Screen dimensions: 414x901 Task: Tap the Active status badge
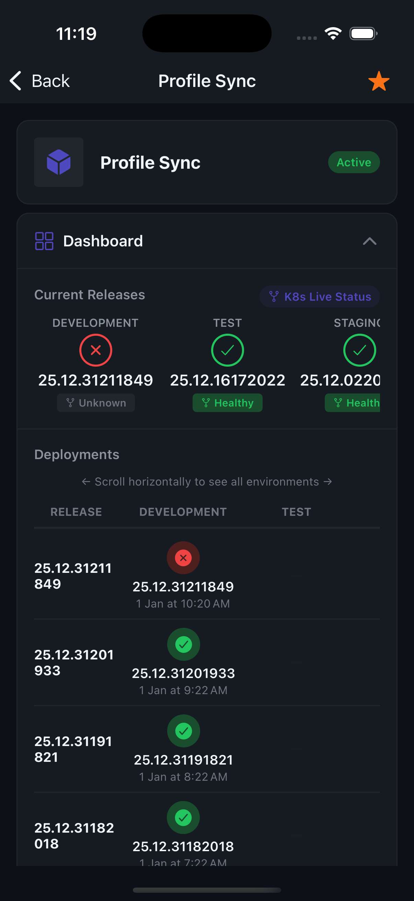(354, 162)
